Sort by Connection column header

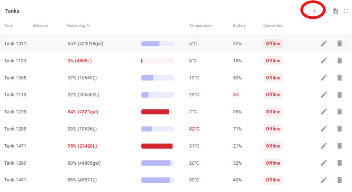pyautogui.click(x=273, y=26)
